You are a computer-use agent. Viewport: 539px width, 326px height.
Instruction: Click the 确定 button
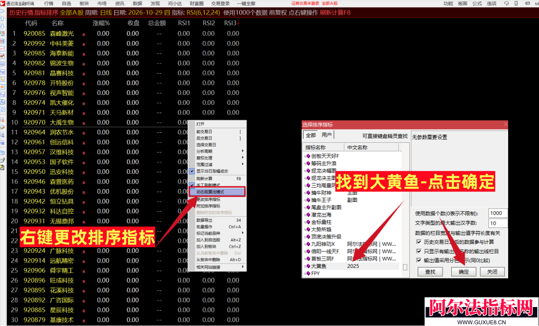[464, 272]
